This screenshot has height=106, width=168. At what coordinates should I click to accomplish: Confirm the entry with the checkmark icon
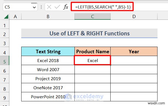(x=57, y=7)
